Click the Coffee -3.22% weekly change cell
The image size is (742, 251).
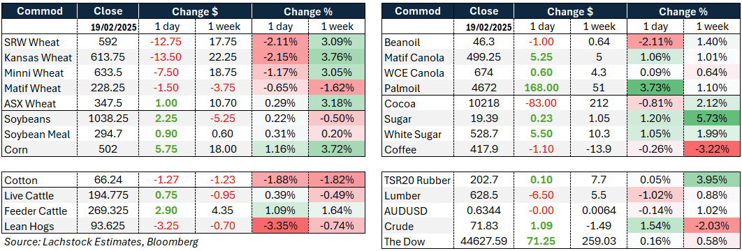(713, 150)
